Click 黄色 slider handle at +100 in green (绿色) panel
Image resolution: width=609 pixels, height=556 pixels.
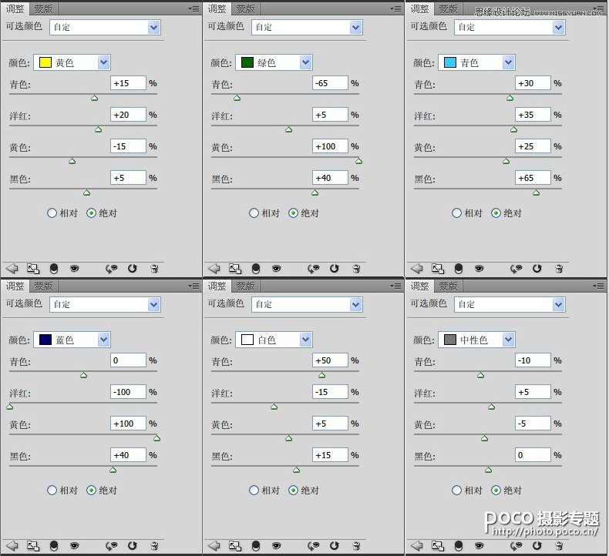359,161
